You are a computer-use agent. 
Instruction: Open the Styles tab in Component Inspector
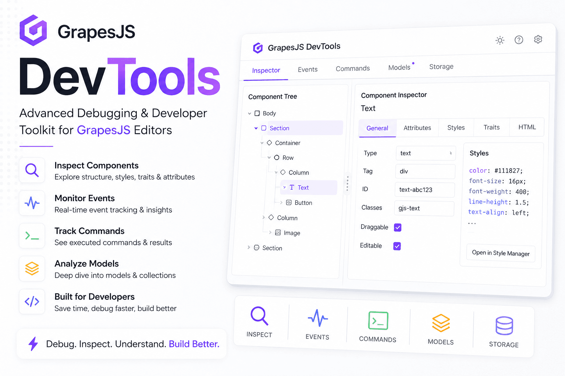[456, 127]
